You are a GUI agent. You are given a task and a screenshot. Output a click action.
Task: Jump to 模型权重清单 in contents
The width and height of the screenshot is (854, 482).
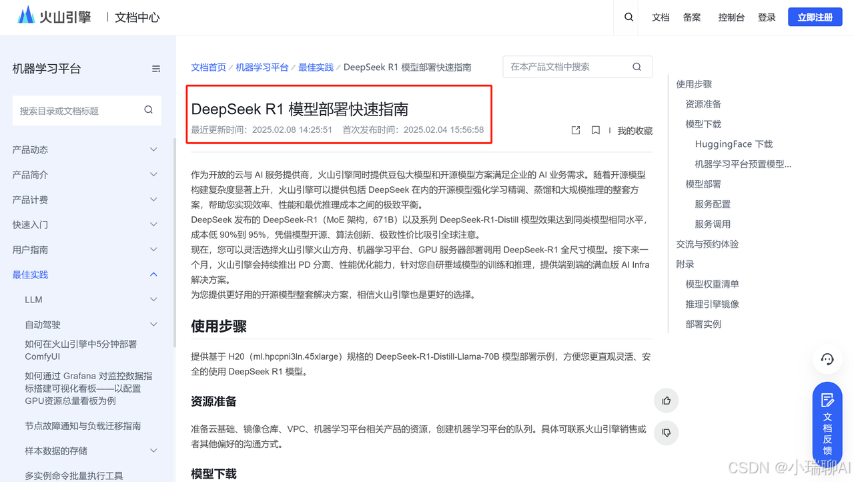tap(712, 284)
